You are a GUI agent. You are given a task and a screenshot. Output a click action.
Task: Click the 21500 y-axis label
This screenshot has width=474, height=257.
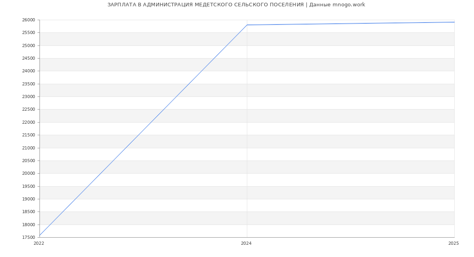click(x=29, y=135)
